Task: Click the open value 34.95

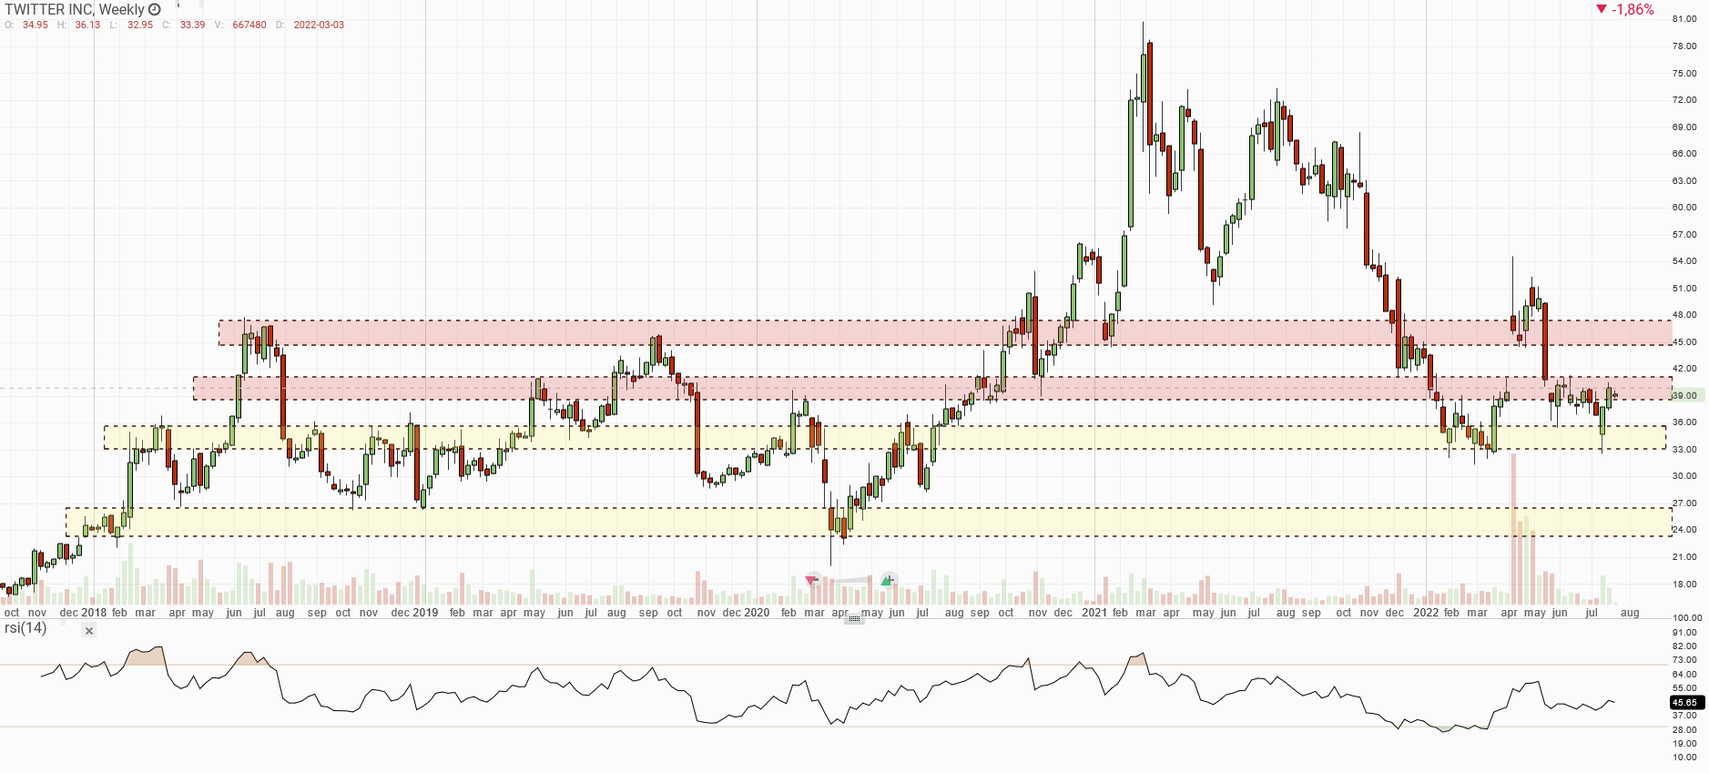Action: click(36, 25)
